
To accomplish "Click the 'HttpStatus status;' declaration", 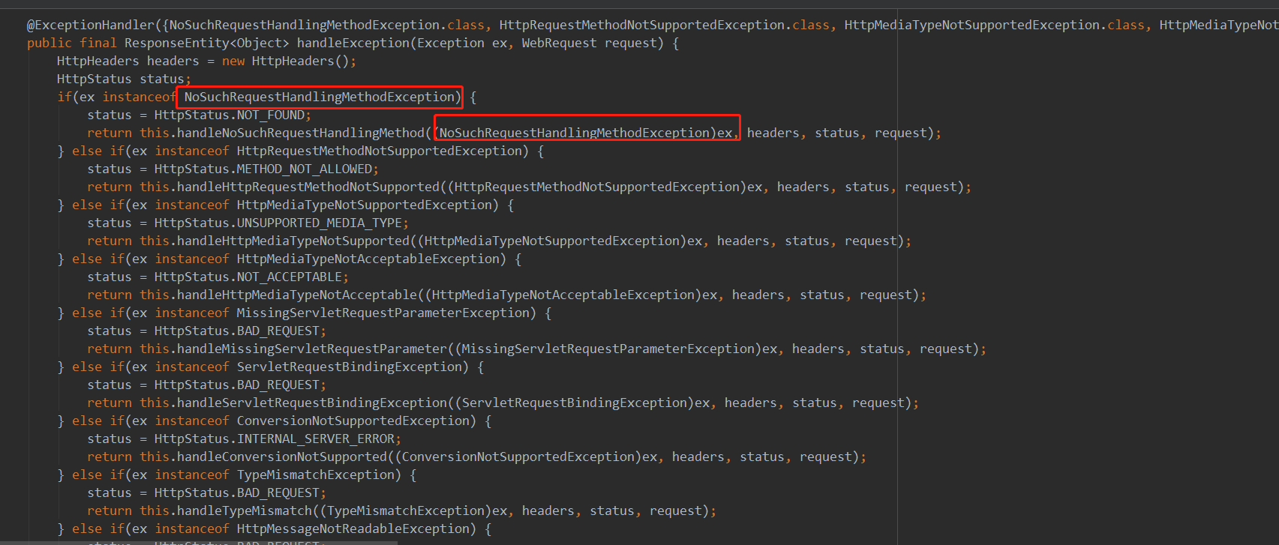I will (x=124, y=79).
